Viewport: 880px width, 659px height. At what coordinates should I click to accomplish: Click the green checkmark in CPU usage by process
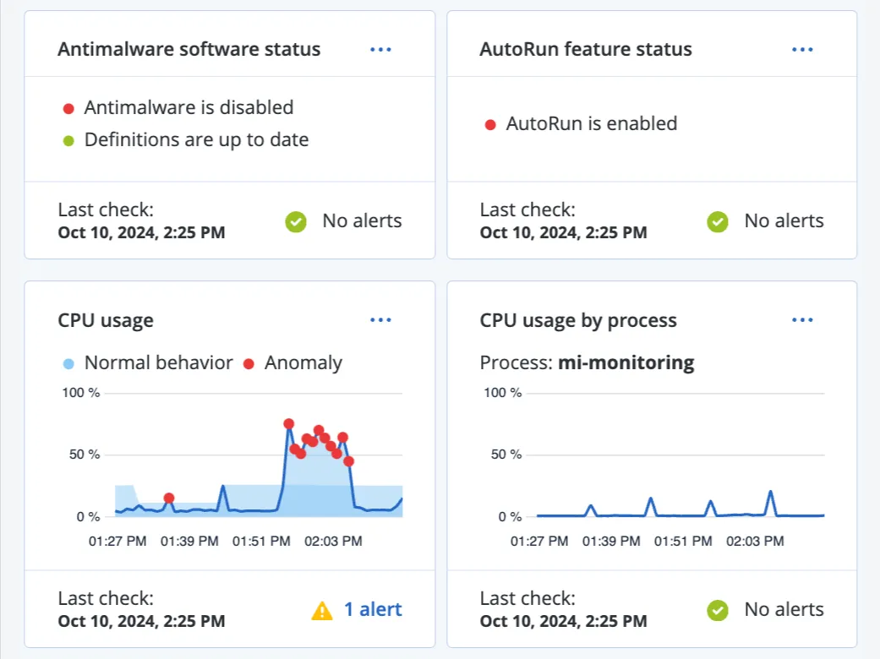(717, 610)
